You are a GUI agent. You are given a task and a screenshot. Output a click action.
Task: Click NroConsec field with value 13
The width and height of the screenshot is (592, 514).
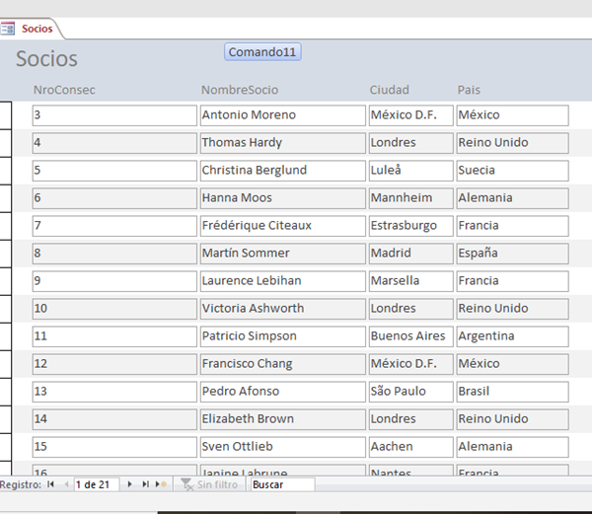pyautogui.click(x=114, y=392)
